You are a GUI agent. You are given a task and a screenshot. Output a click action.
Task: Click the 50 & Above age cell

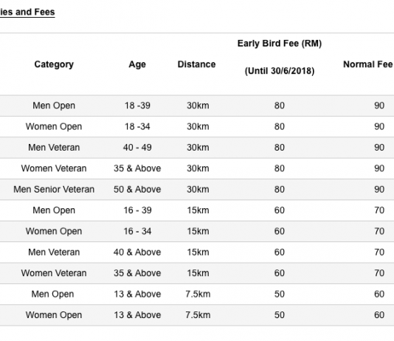(x=137, y=189)
